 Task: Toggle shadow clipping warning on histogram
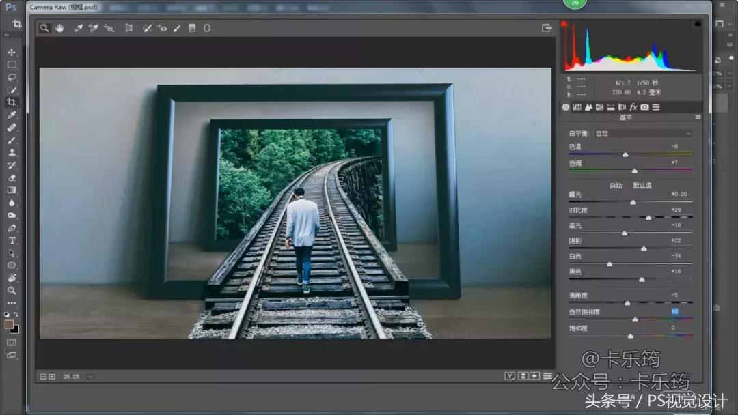coord(565,25)
